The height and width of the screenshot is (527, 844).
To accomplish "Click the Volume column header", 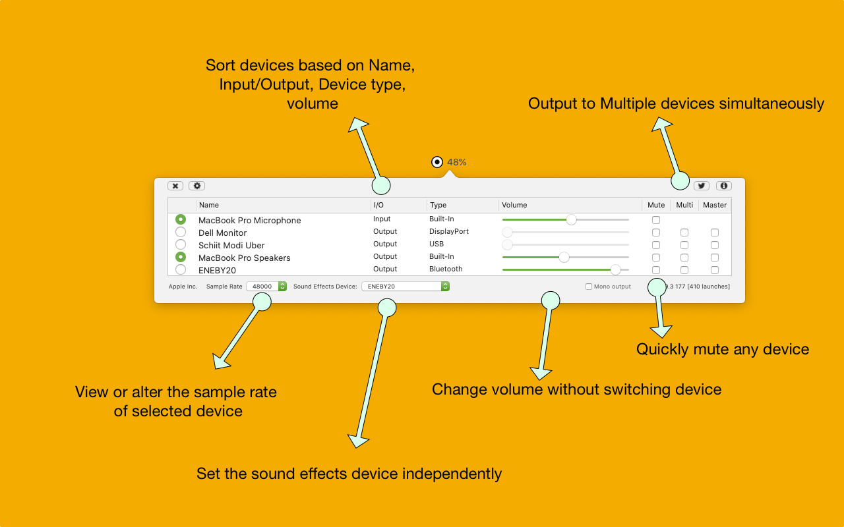I will coord(568,205).
